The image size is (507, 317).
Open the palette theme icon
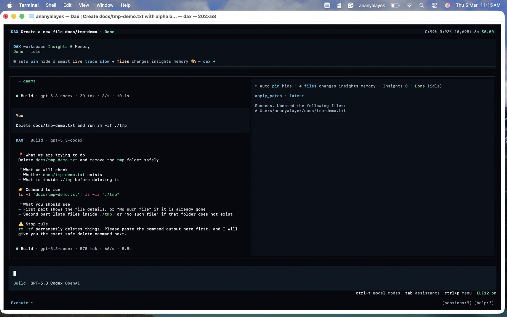193,61
